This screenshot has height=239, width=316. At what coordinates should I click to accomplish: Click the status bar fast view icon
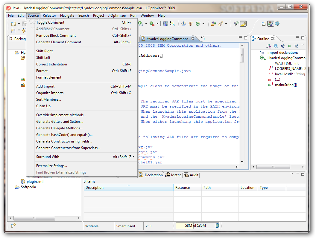pos(13,226)
